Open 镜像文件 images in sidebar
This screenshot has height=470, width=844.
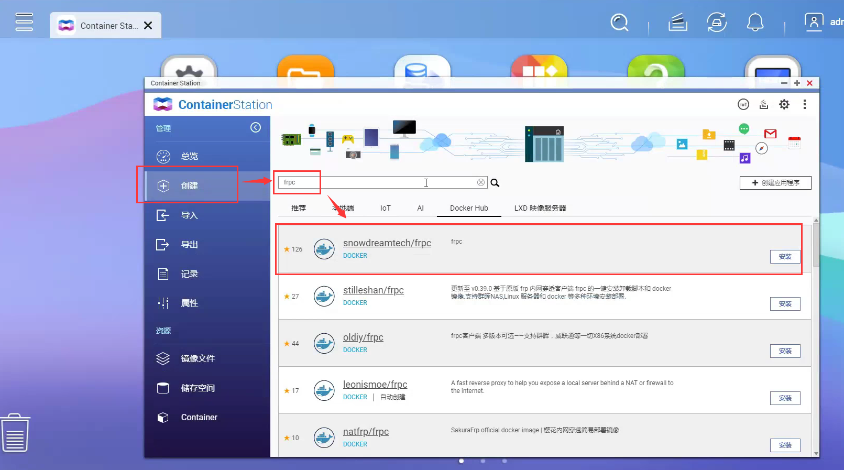[x=207, y=358]
